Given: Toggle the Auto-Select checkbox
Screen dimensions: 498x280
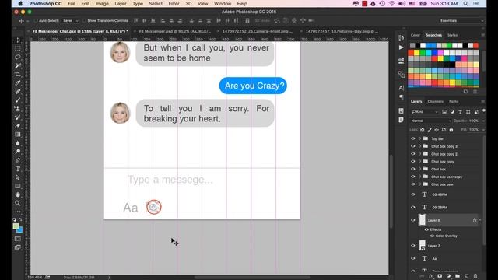Looking at the screenshot, I should pos(36,21).
